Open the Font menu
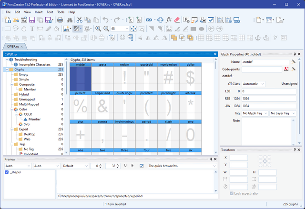 click(50, 11)
